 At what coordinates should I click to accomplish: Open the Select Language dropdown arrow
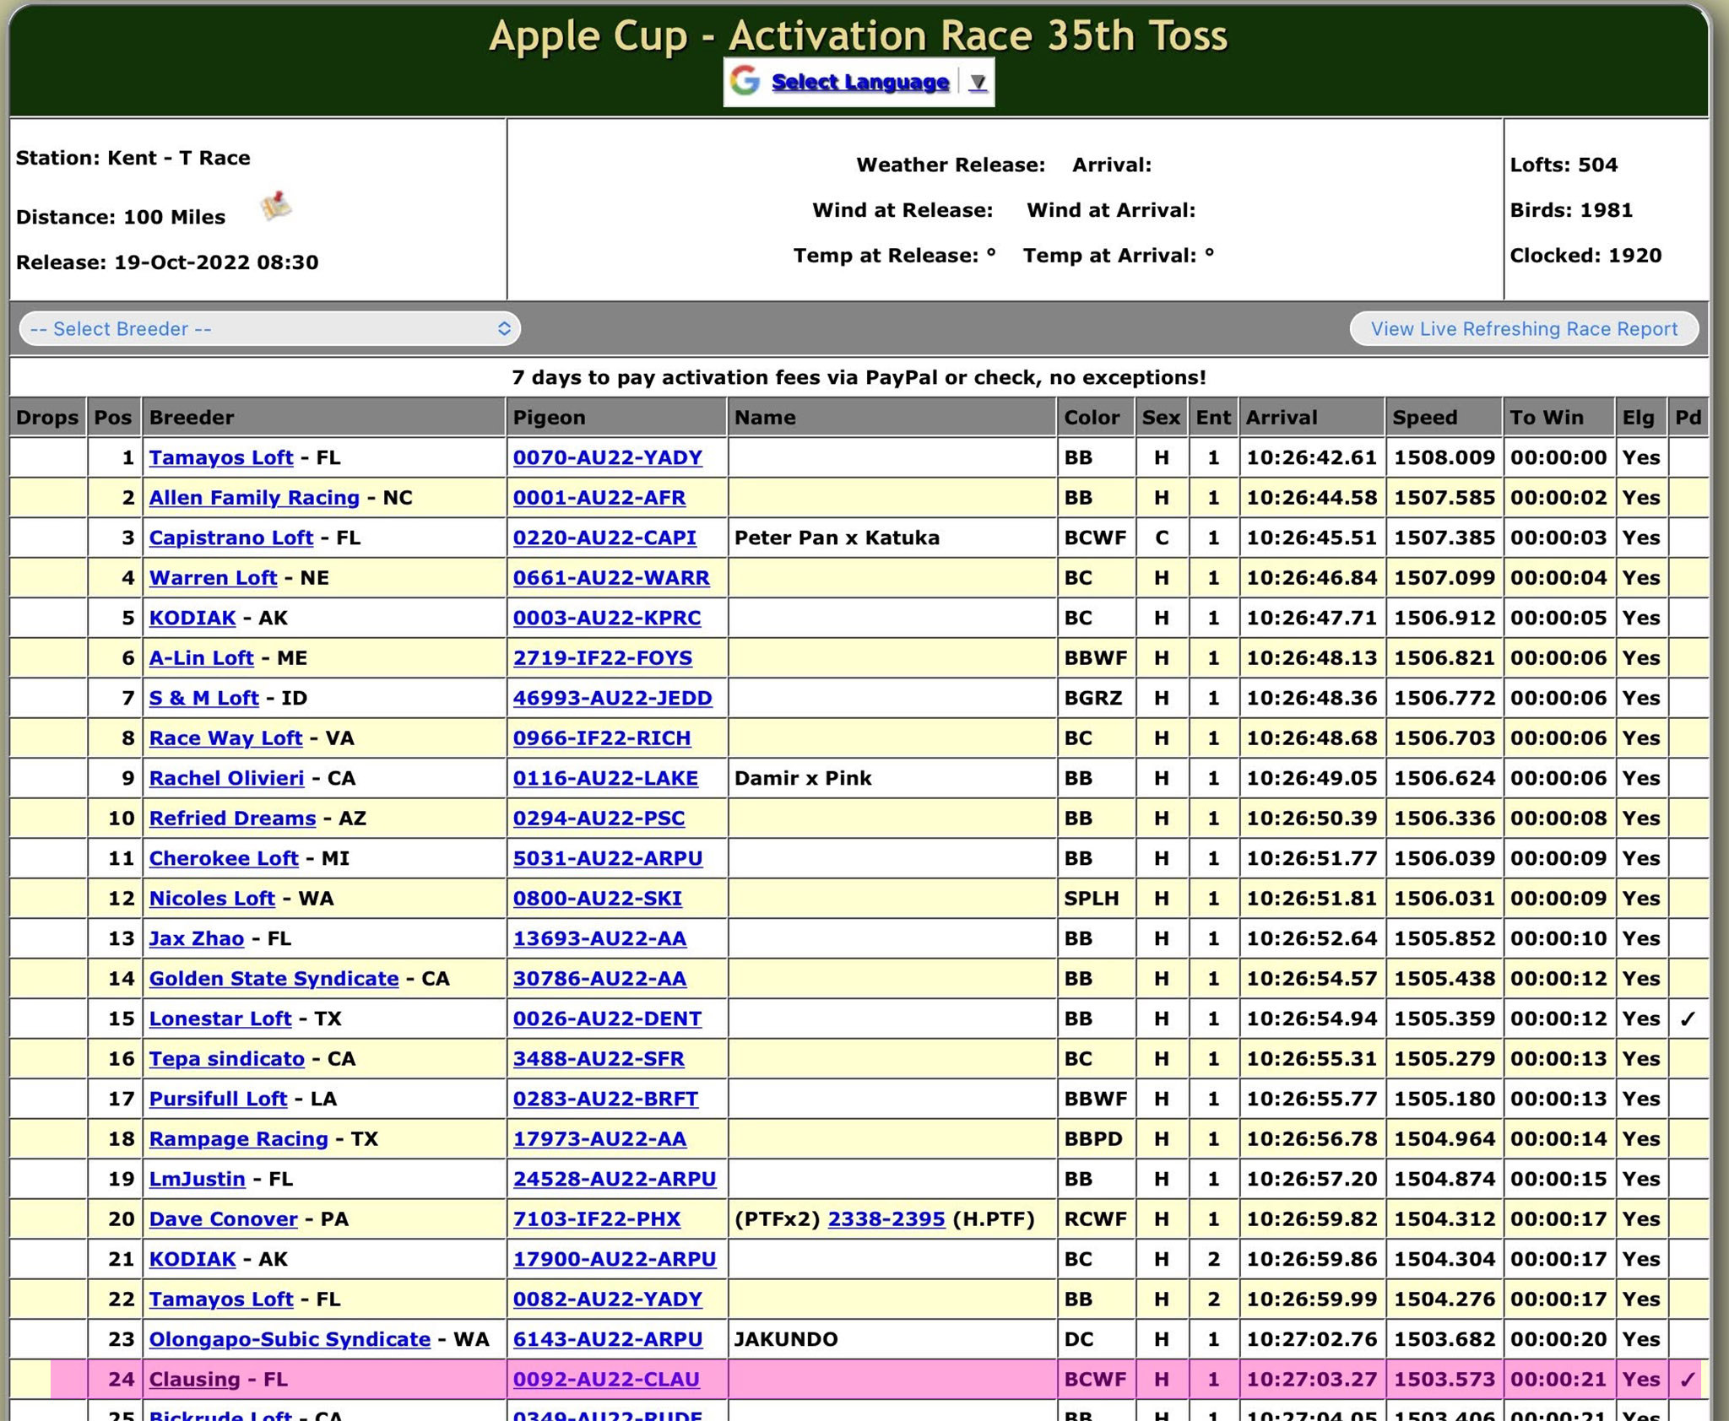(x=978, y=82)
